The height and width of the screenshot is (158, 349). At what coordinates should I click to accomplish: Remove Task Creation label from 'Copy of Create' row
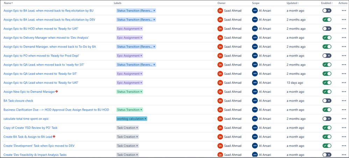(x=137, y=128)
